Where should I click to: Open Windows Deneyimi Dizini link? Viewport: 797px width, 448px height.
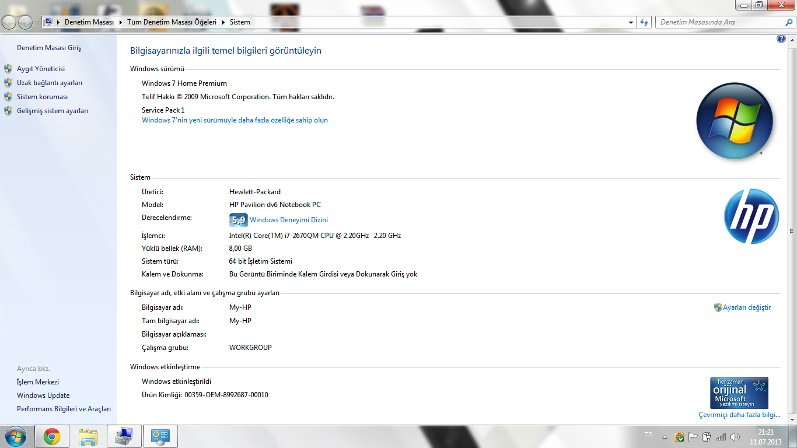[x=289, y=220]
